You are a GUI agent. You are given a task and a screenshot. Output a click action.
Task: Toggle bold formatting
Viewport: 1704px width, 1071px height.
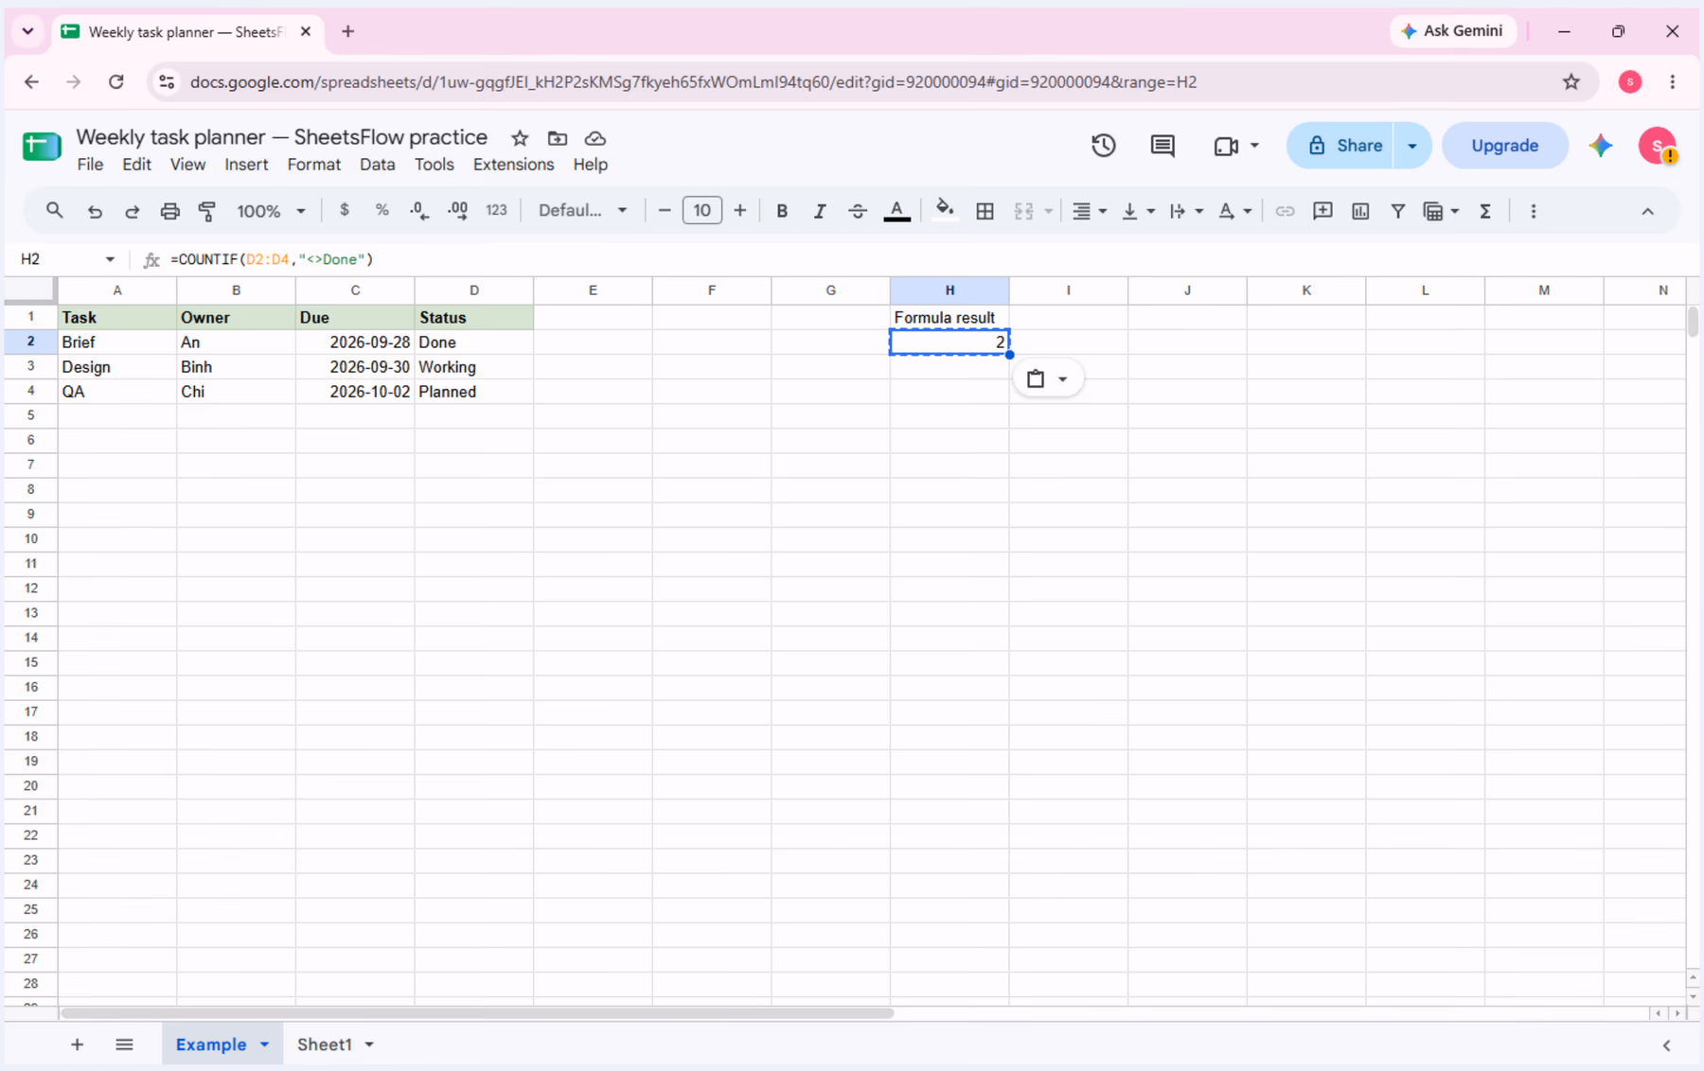(x=782, y=211)
